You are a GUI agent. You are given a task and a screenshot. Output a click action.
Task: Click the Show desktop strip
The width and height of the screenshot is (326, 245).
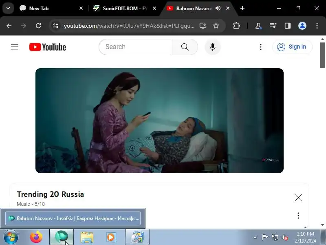point(323,237)
